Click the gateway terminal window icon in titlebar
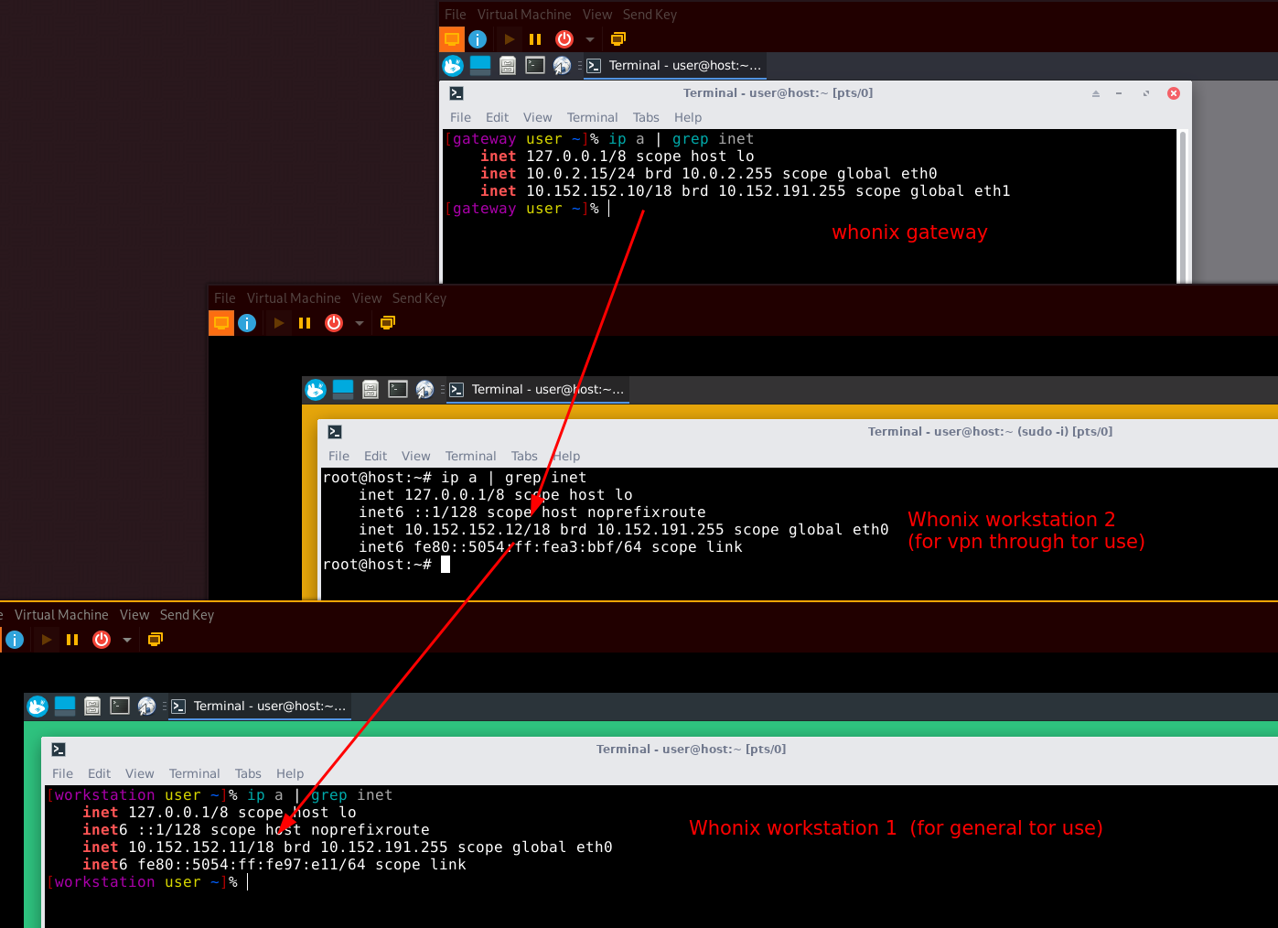The image size is (1278, 928). click(456, 93)
